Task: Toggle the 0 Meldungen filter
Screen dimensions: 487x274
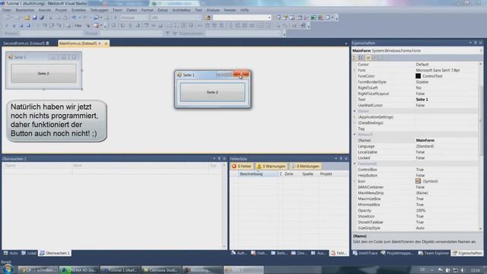Action: coord(305,167)
